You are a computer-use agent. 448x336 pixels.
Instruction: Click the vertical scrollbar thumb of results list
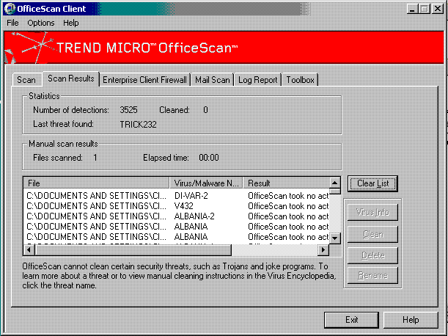335,191
